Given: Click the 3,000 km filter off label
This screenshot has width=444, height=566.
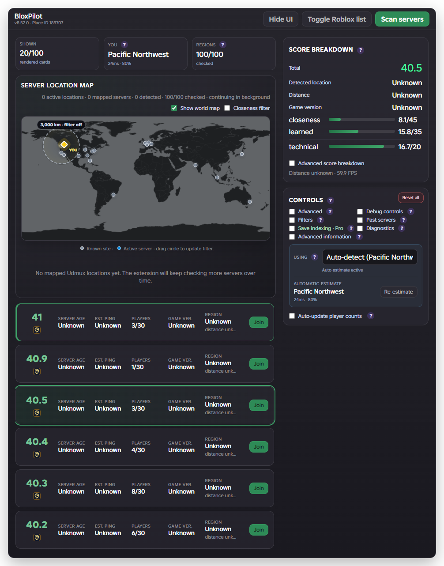Looking at the screenshot, I should coord(61,125).
